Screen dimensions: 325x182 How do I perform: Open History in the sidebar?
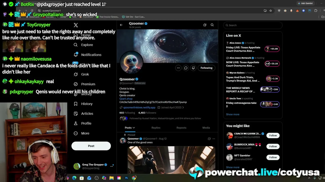[x=83, y=104]
